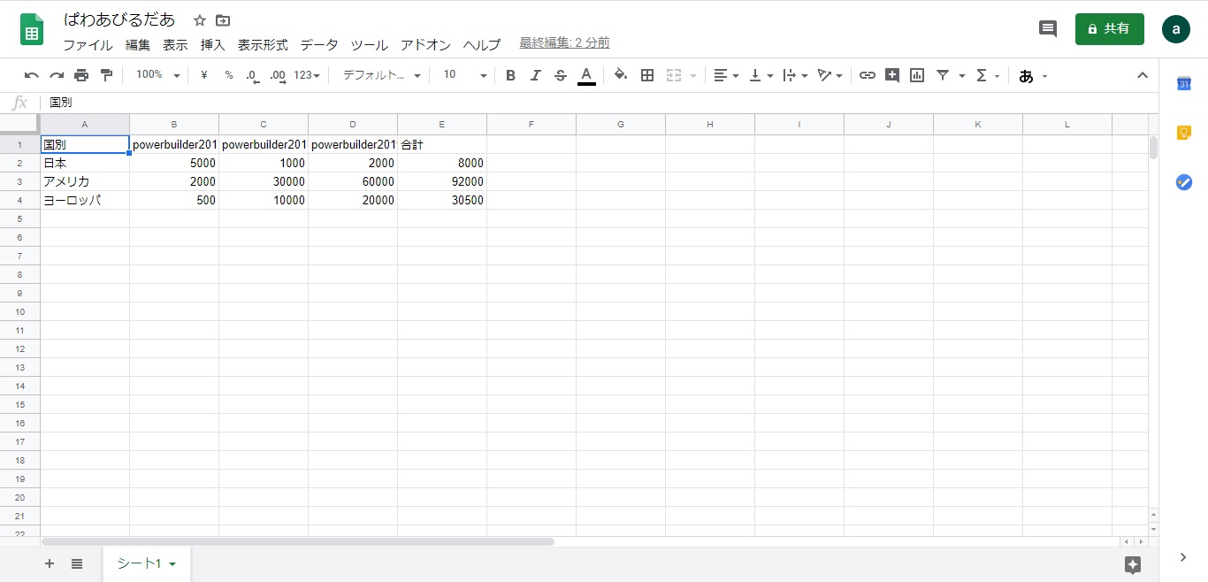Screen dimensions: 1208x582
Task: Open Google Keep in side panel
Action: 1183,133
